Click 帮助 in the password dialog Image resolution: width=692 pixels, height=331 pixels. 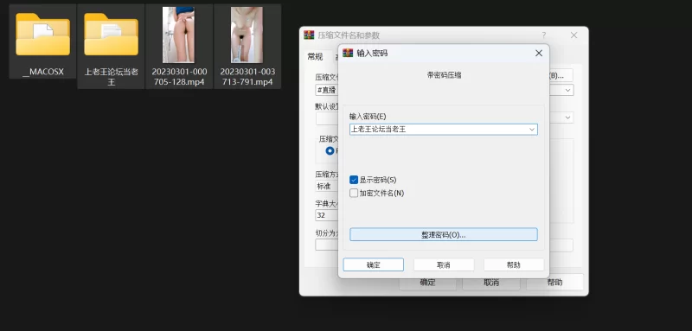pyautogui.click(x=514, y=265)
